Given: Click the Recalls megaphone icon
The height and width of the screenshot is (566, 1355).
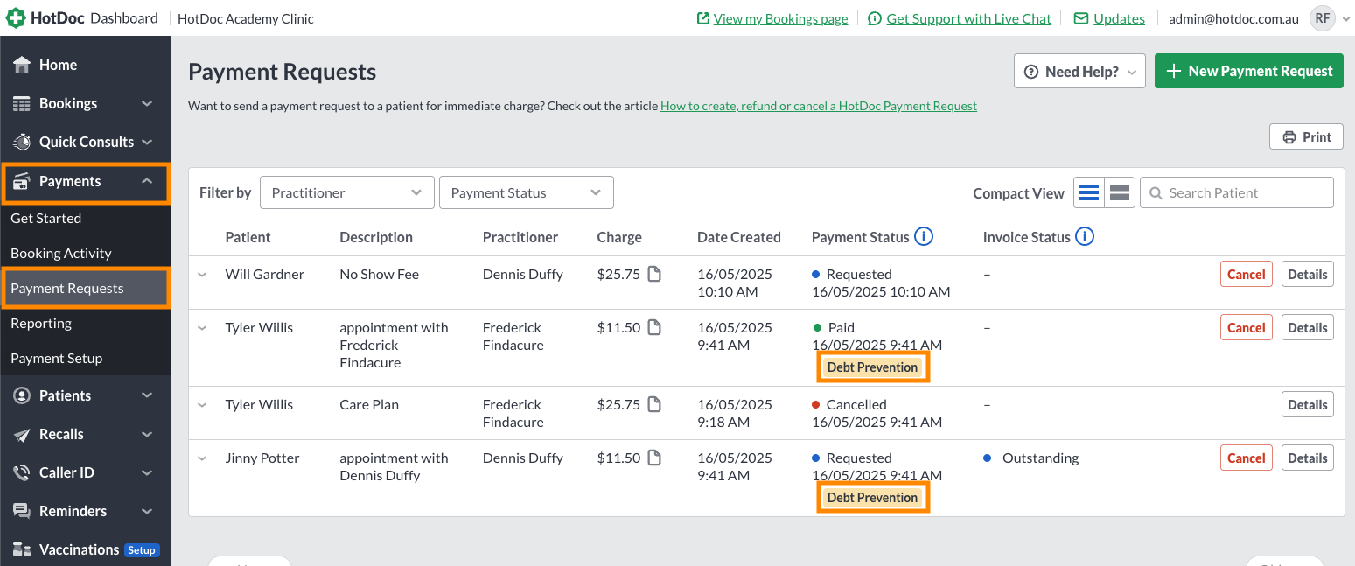Looking at the screenshot, I should point(22,434).
